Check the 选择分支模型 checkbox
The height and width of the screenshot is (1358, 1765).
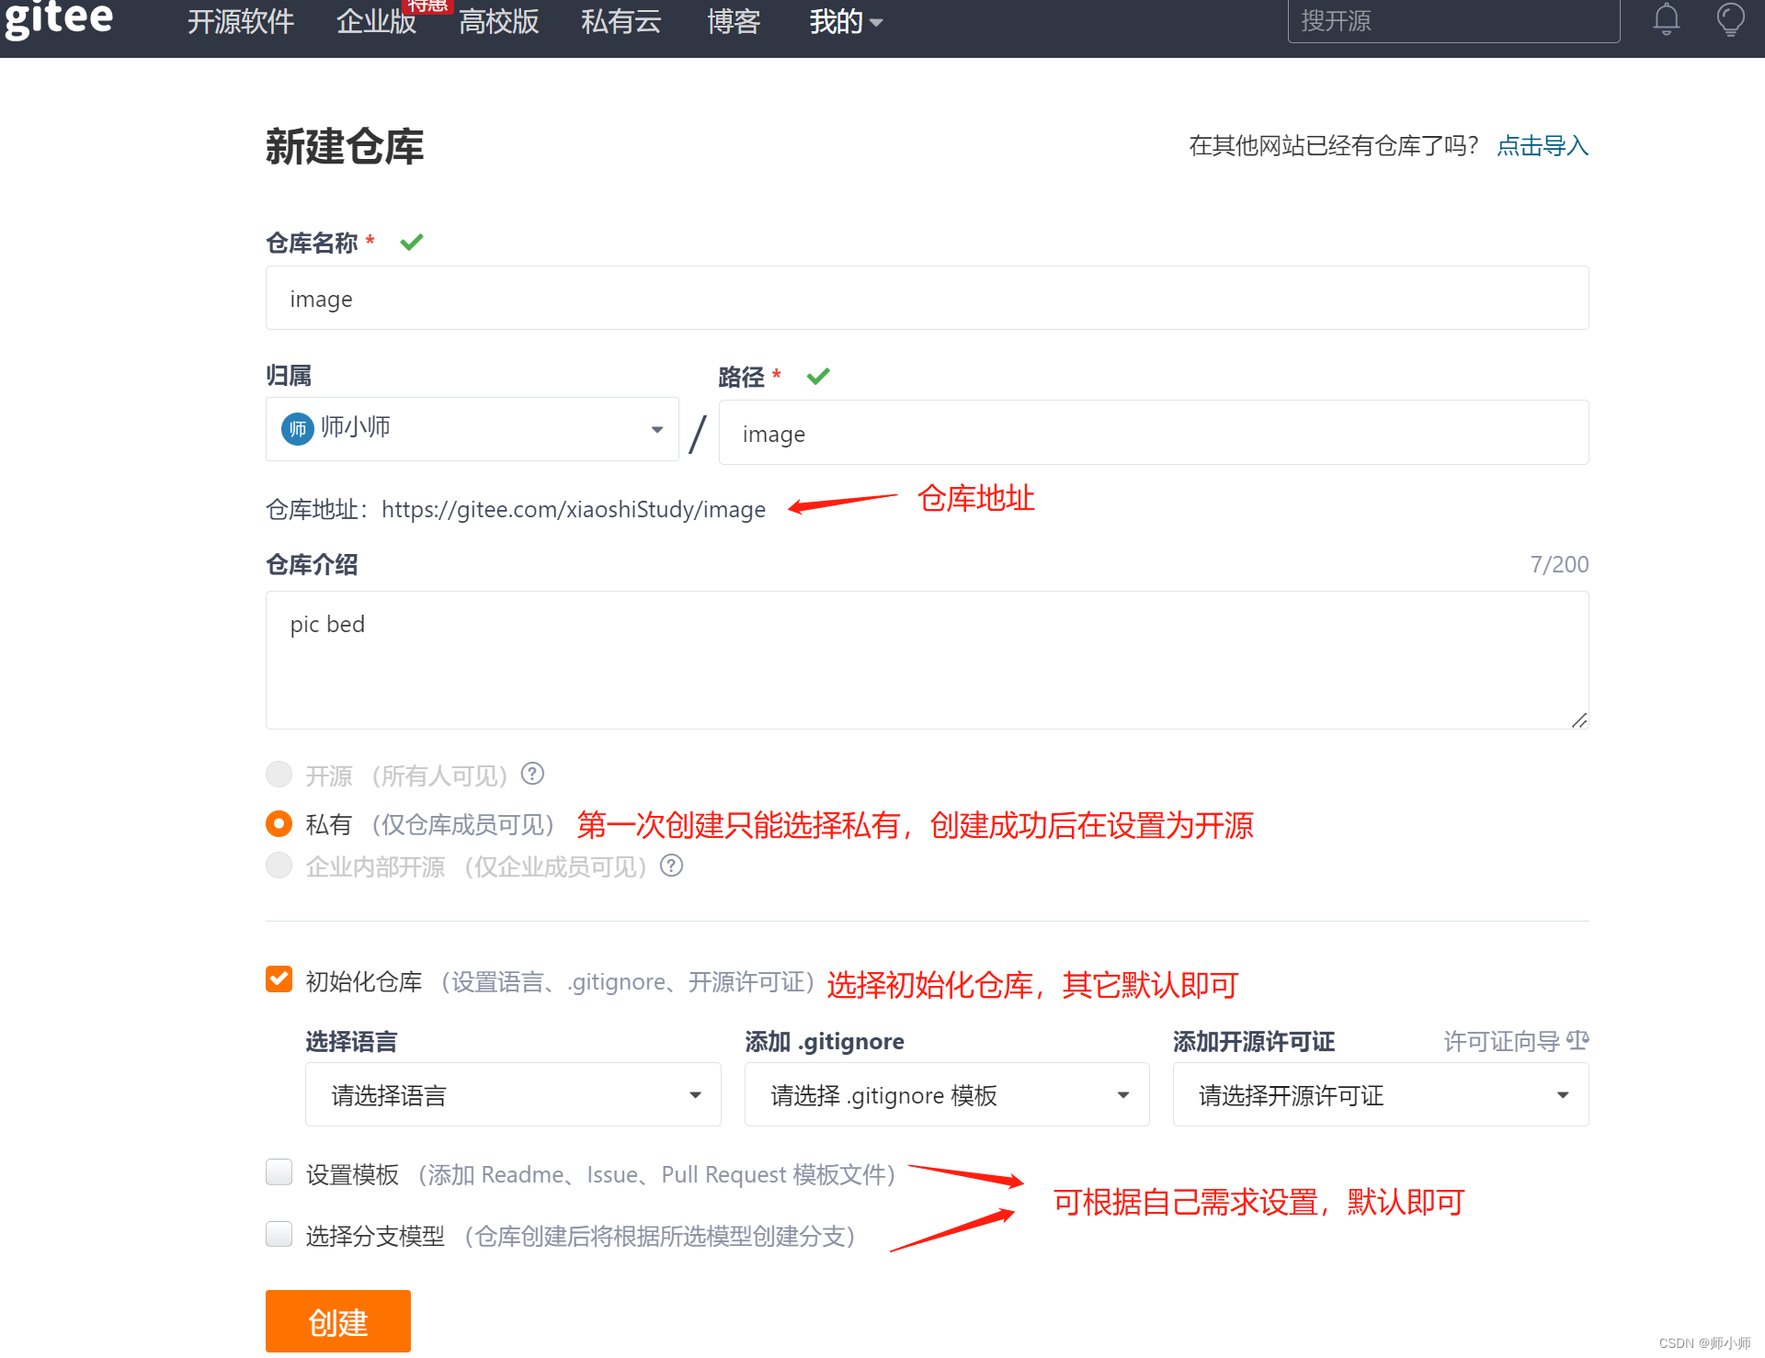click(279, 1234)
